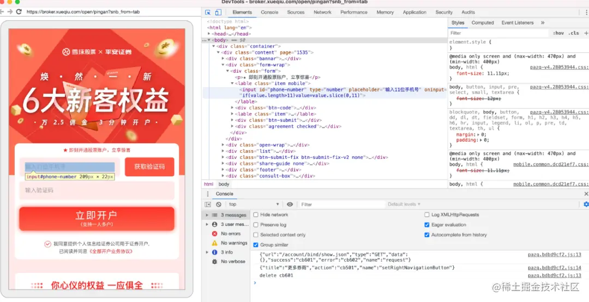Focus the console Filter input
Screen dimensions: 589x302
(342, 204)
